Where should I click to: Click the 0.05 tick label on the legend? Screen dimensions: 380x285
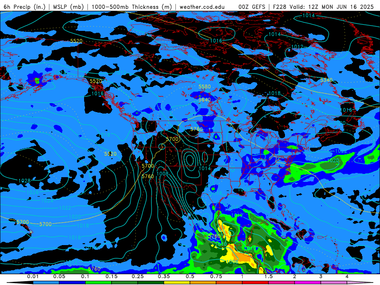[x=59, y=276]
